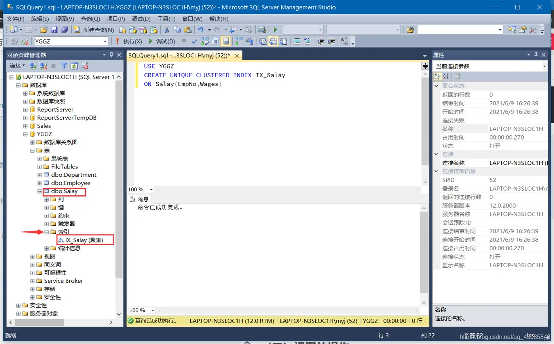Comment out selected lines icon
The image size is (554, 344).
click(x=297, y=41)
